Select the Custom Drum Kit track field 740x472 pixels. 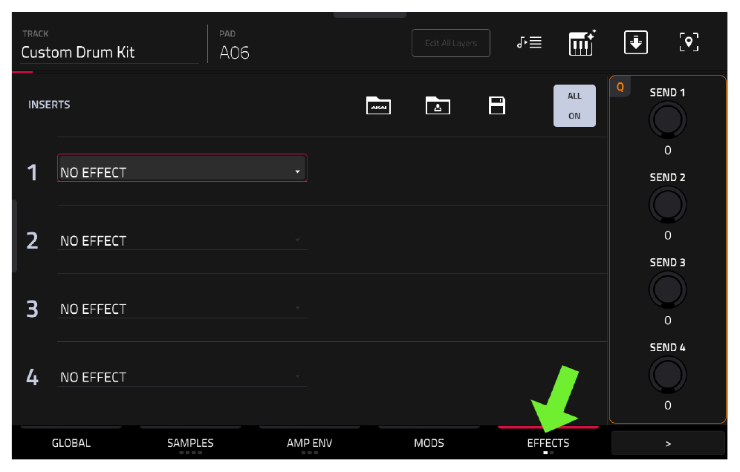tap(109, 53)
